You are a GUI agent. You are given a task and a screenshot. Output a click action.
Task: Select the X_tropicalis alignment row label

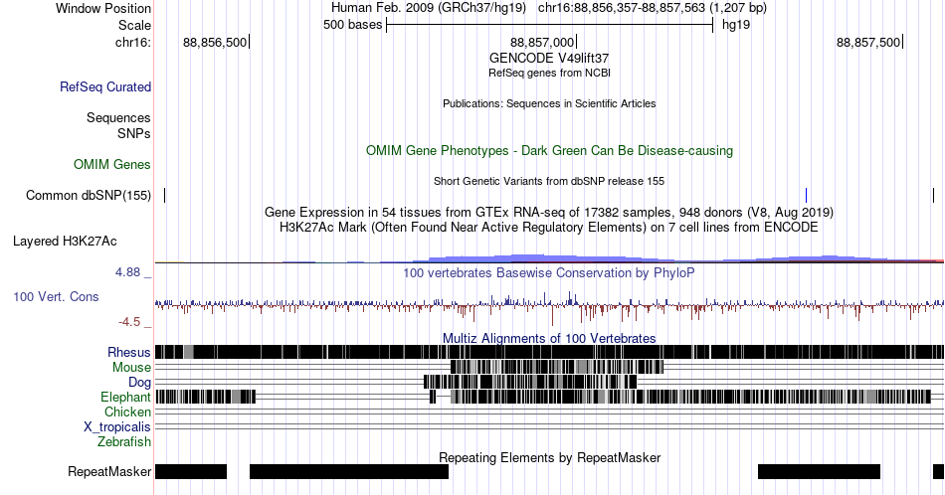[117, 427]
